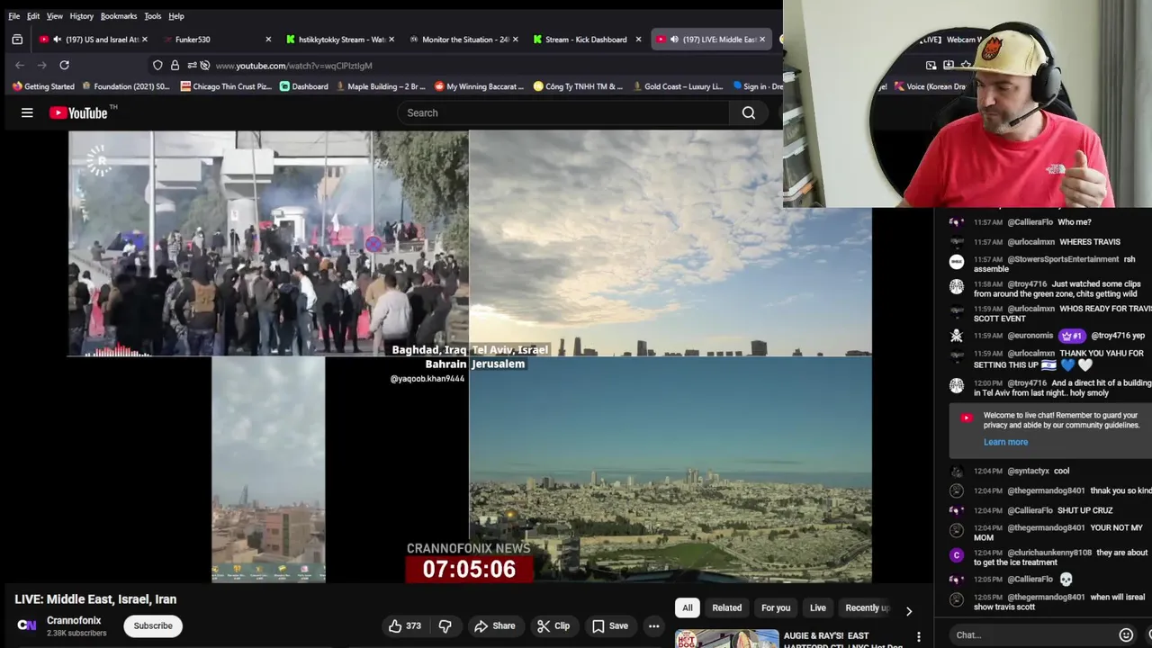
Task: Open Crannofonix channel name link
Action: pos(74,620)
